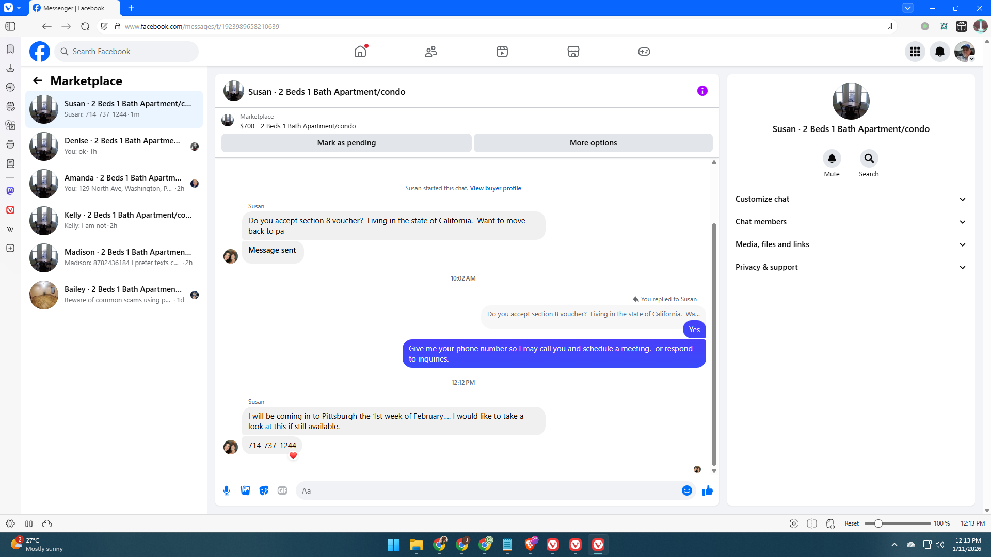This screenshot has height=557, width=991.
Task: Open the taskbar clock and date
Action: [967, 545]
